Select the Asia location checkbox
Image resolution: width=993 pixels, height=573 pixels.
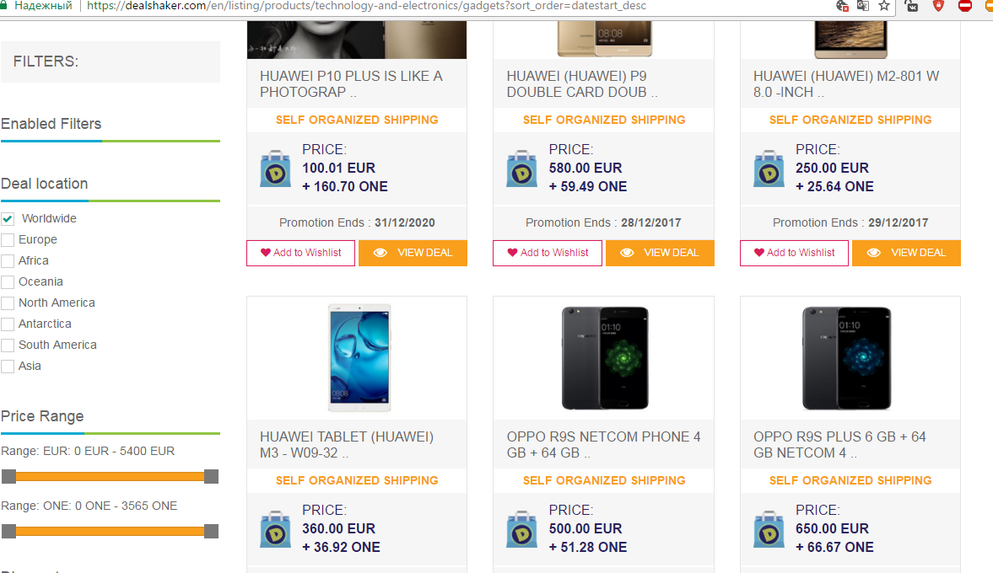click(8, 367)
